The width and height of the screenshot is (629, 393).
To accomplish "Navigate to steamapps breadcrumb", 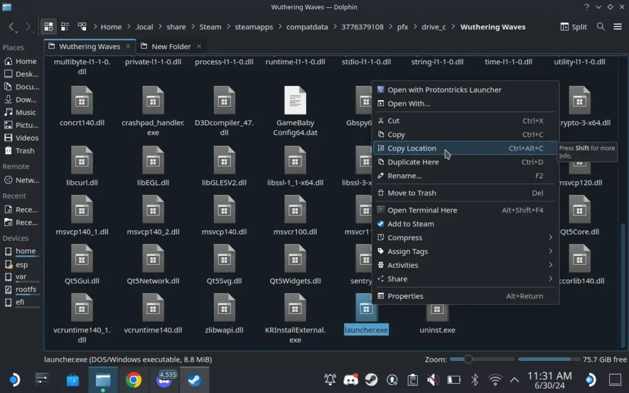I will (254, 27).
